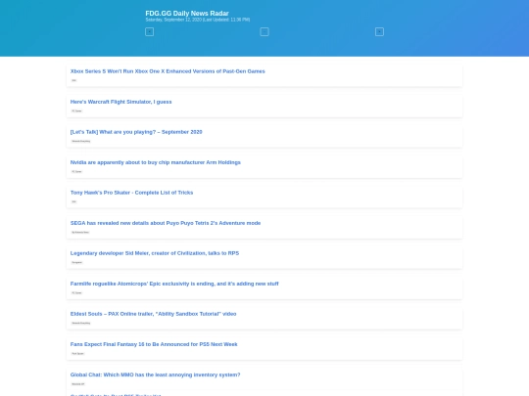Open the Atomicrops Epic exclusivity article
Screen dimensions: 529x396
click(174, 284)
